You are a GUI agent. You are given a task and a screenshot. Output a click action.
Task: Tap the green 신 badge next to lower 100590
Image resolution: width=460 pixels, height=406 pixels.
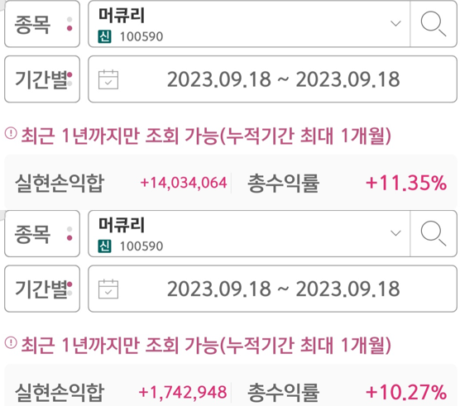(x=104, y=246)
